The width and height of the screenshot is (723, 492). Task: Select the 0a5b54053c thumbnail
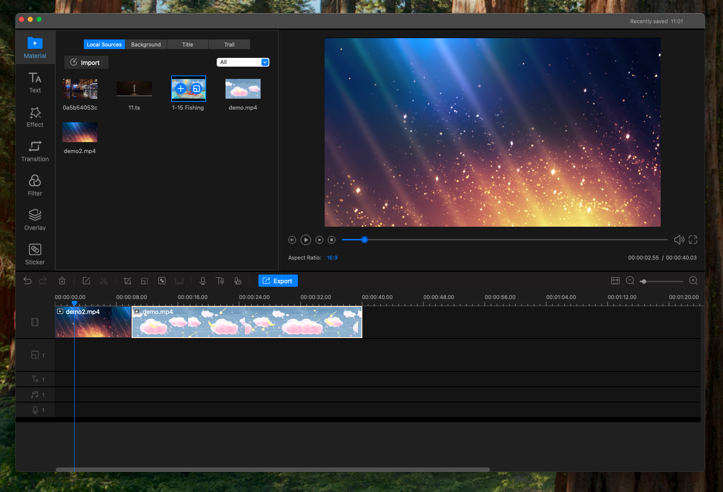80,89
